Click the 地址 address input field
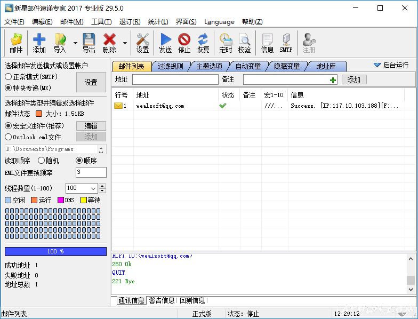 click(x=175, y=79)
